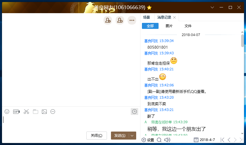Click the message 那肯定走担保
Image resolution: width=246 pixels, height=145 pixels.
click(159, 63)
